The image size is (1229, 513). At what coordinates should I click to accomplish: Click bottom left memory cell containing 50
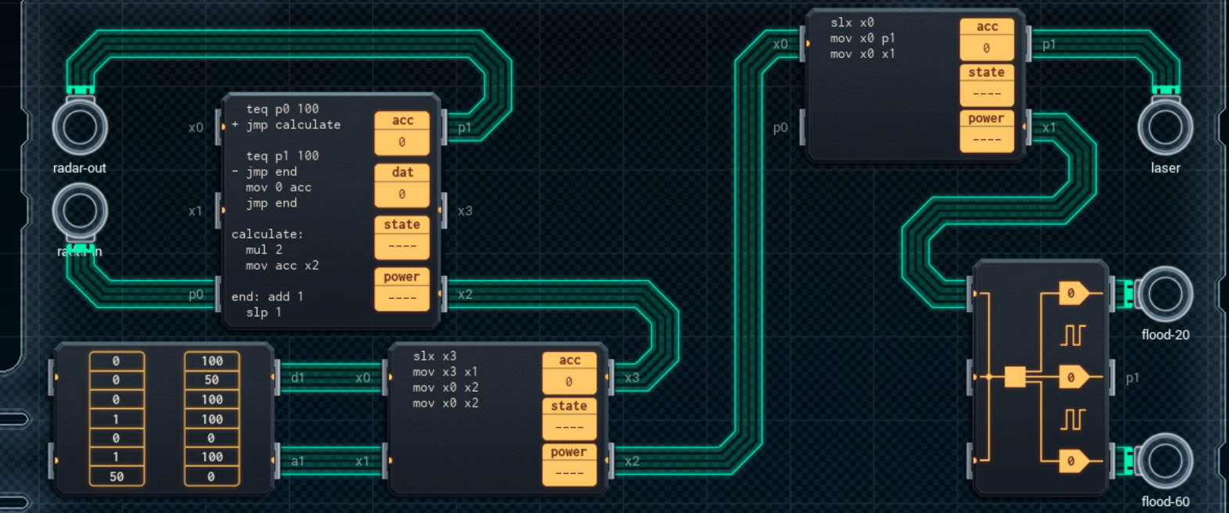tap(117, 476)
